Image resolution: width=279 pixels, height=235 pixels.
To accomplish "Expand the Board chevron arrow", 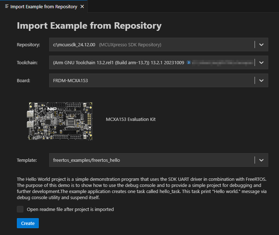I will pos(261,80).
